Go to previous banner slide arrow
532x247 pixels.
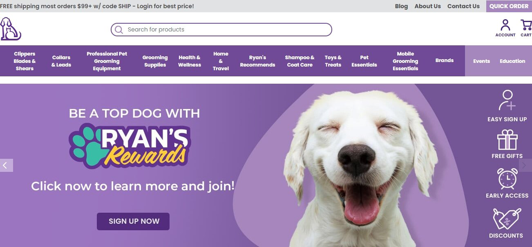pyautogui.click(x=6, y=165)
